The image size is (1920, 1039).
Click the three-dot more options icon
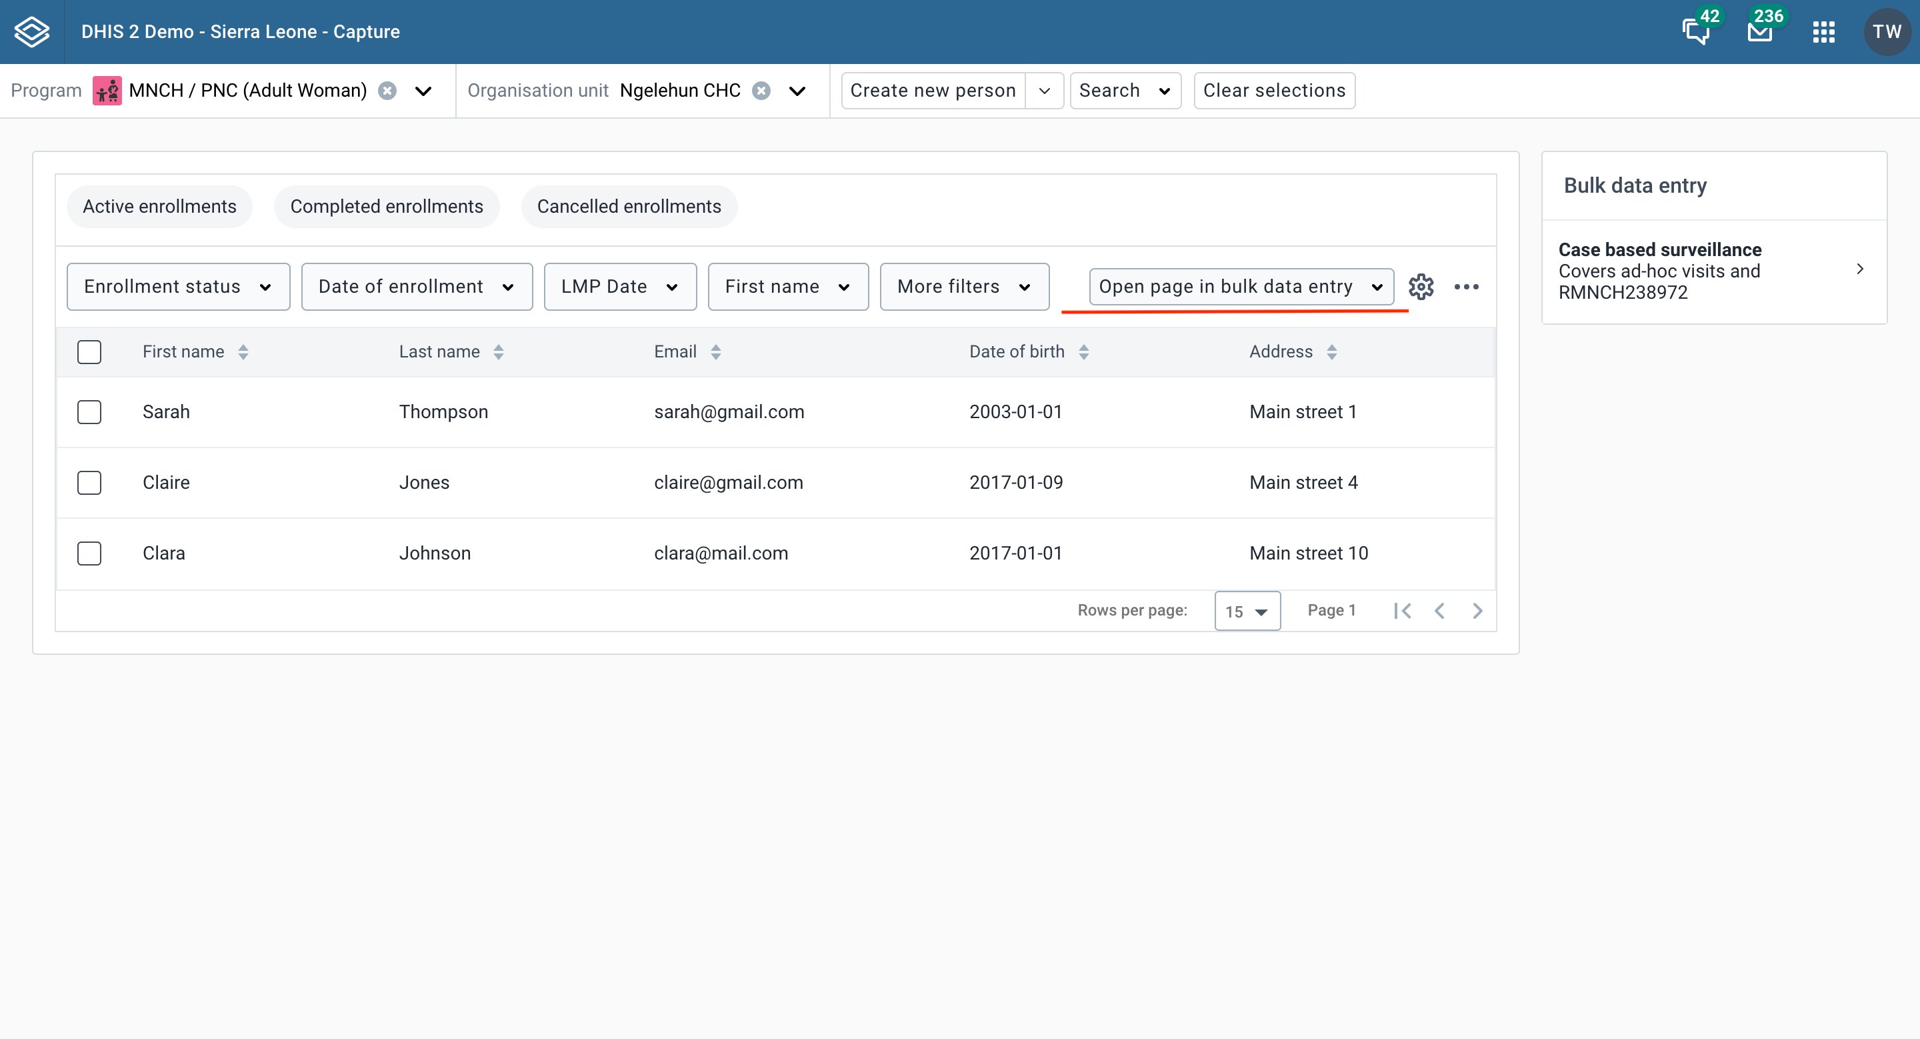click(x=1467, y=286)
